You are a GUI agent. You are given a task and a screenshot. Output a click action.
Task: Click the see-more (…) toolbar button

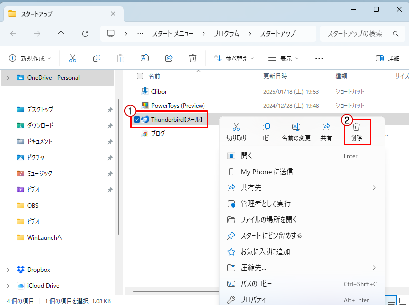pos(319,58)
